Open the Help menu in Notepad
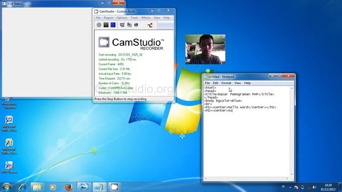 (x=247, y=83)
